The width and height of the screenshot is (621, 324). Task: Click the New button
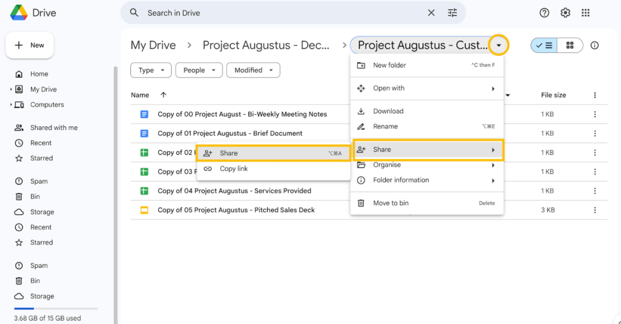click(x=29, y=45)
